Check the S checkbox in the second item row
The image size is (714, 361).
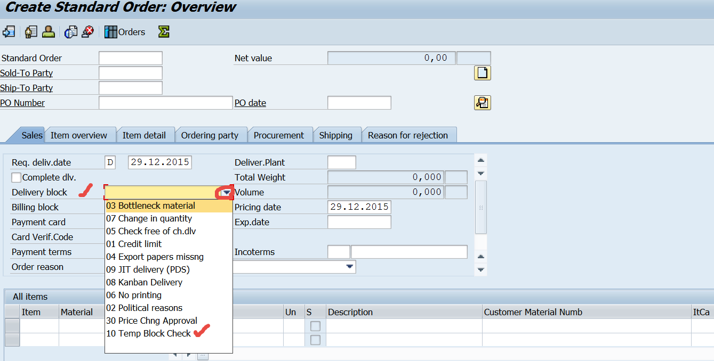point(315,340)
